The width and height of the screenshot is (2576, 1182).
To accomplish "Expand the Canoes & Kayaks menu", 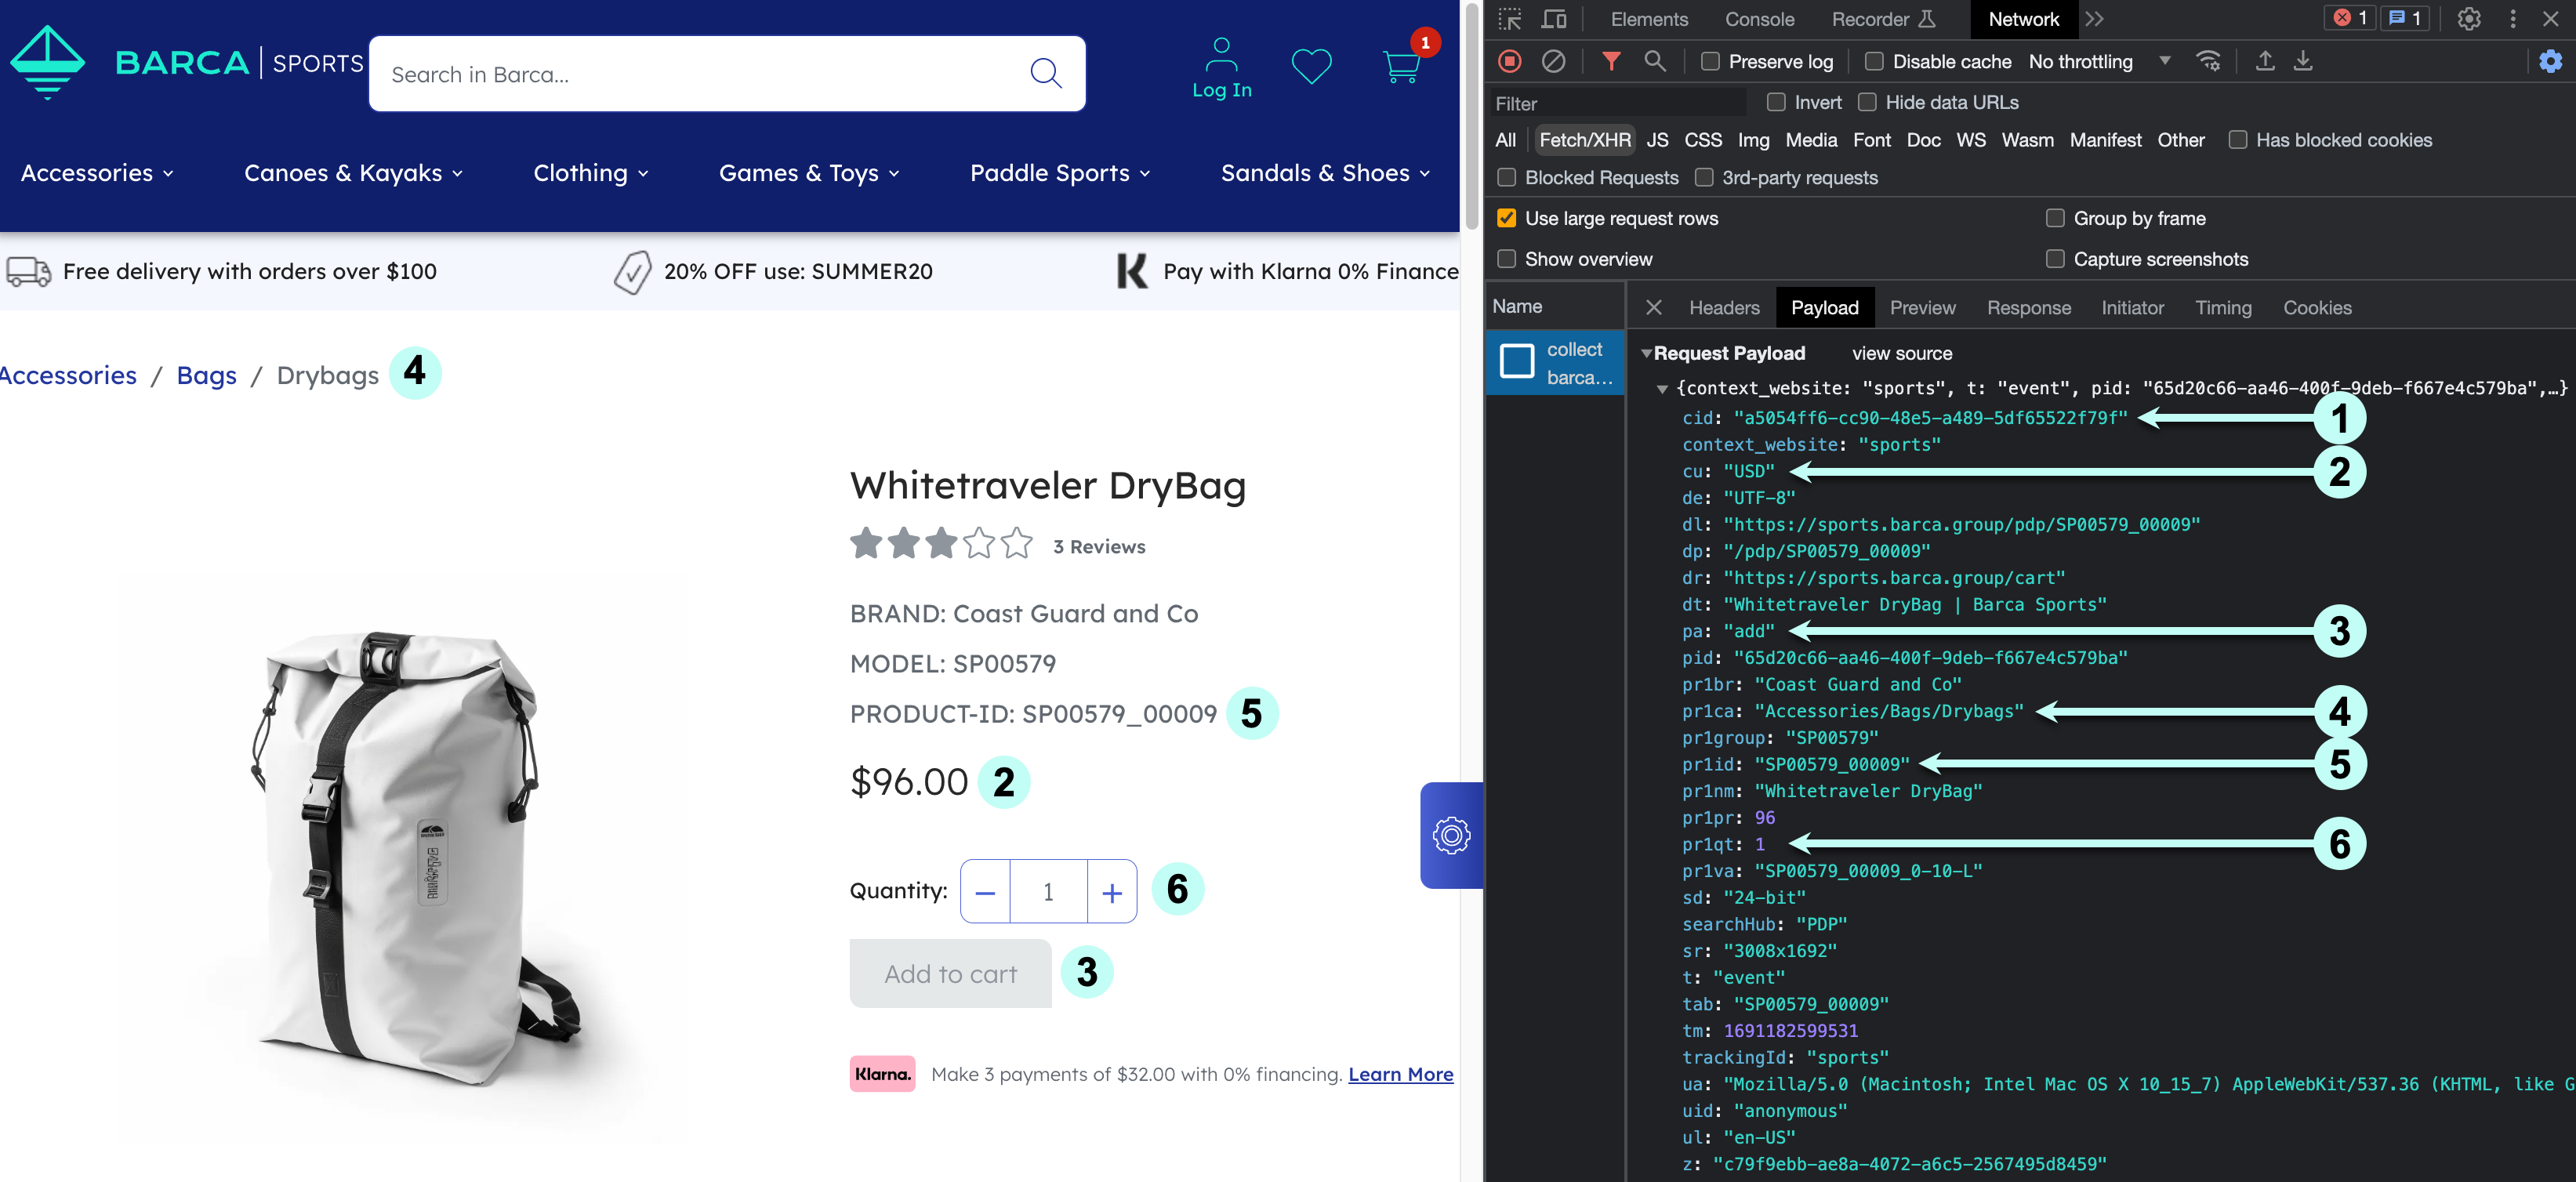I will [x=353, y=173].
